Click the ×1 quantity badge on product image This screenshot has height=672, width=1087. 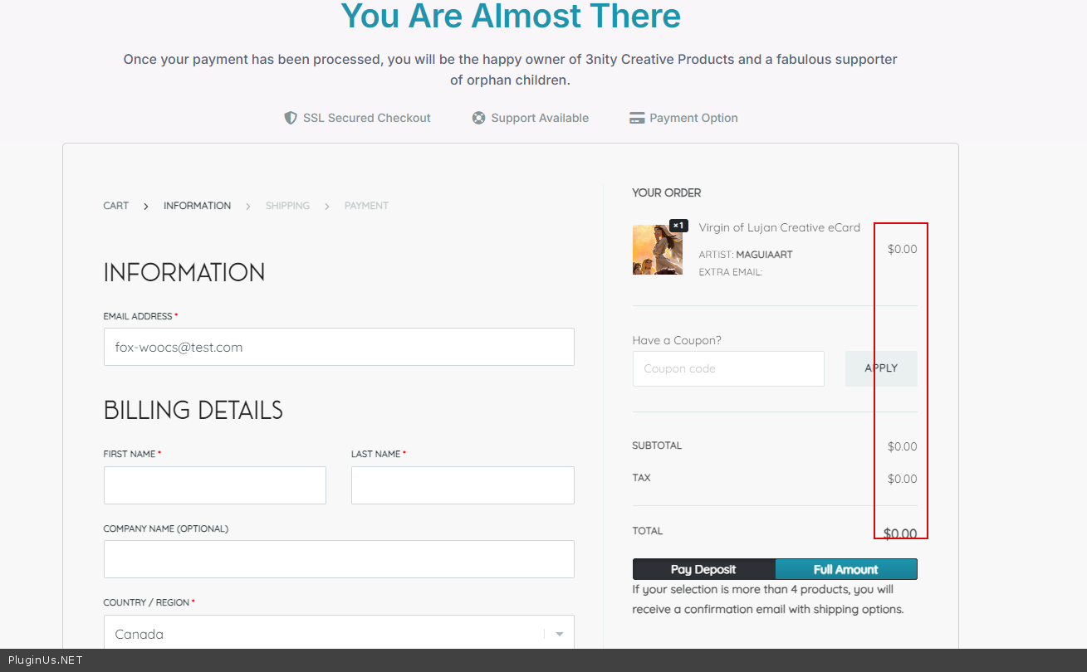tap(678, 226)
